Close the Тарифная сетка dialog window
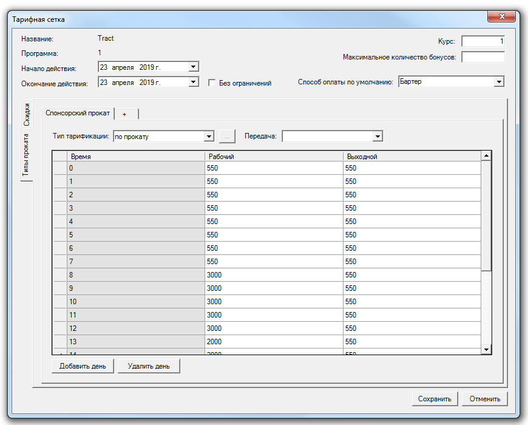 click(x=501, y=16)
